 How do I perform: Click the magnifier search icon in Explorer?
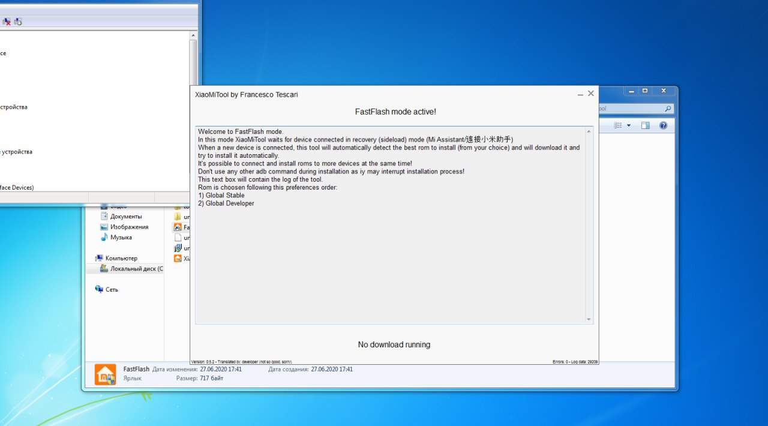(668, 109)
